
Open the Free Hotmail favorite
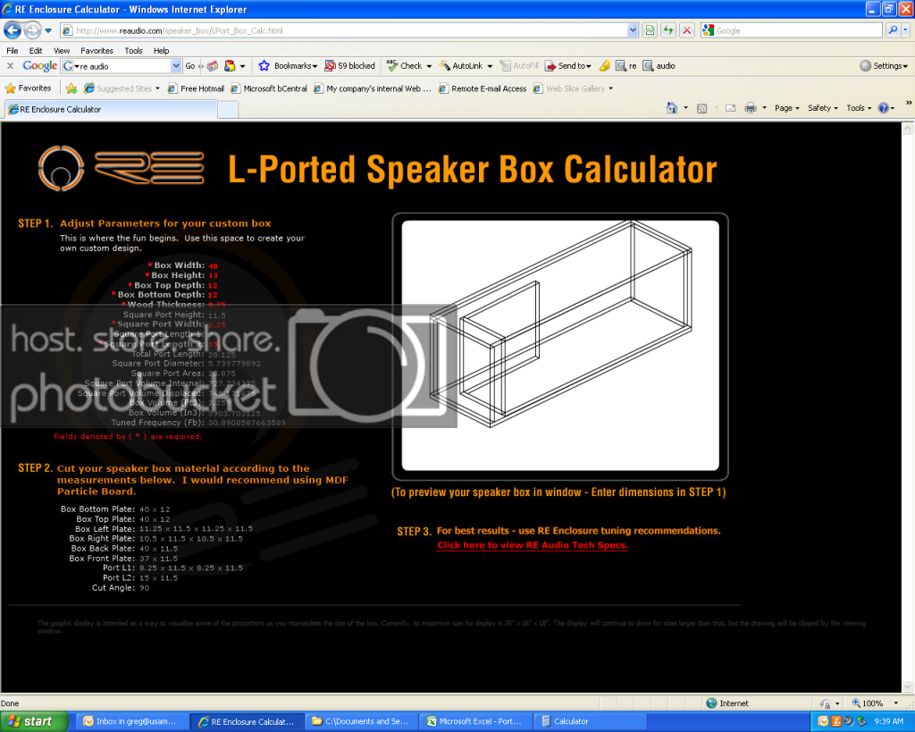[196, 88]
